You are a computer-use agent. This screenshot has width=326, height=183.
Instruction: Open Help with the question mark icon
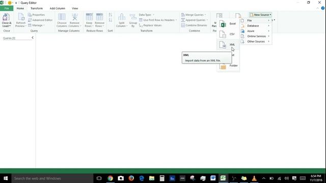[322, 8]
